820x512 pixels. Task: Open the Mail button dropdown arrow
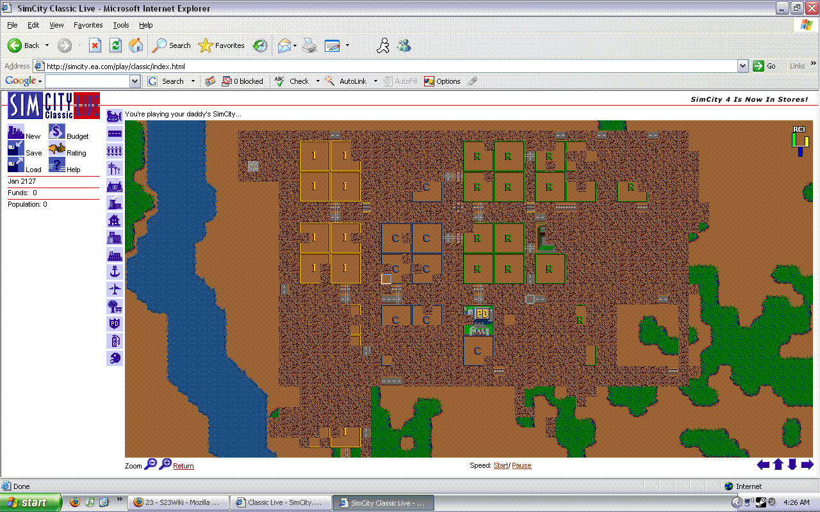pos(295,45)
